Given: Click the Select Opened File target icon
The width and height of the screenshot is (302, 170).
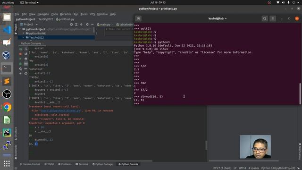Looking at the screenshot, I should (x=71, y=25).
